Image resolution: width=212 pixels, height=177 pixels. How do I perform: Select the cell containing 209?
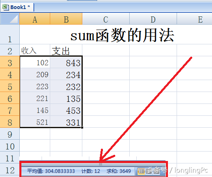click(x=35, y=74)
